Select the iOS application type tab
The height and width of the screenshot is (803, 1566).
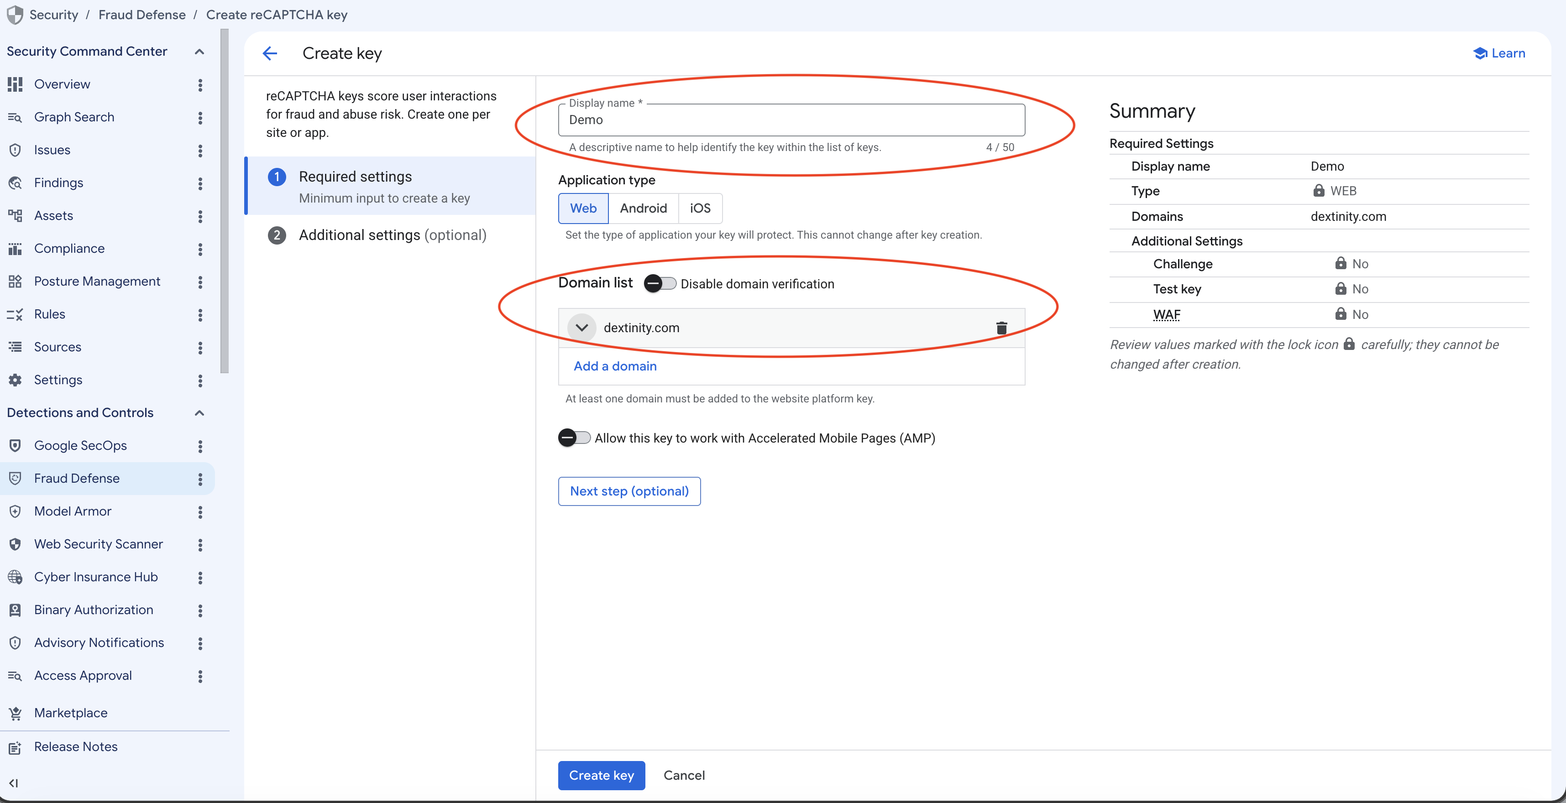(700, 209)
